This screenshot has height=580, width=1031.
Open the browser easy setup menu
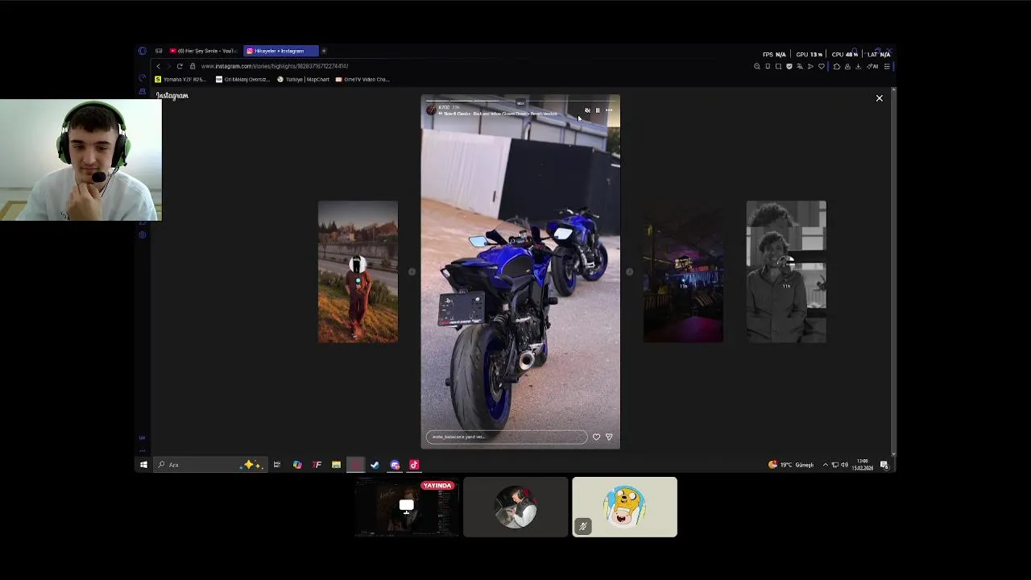tap(887, 66)
